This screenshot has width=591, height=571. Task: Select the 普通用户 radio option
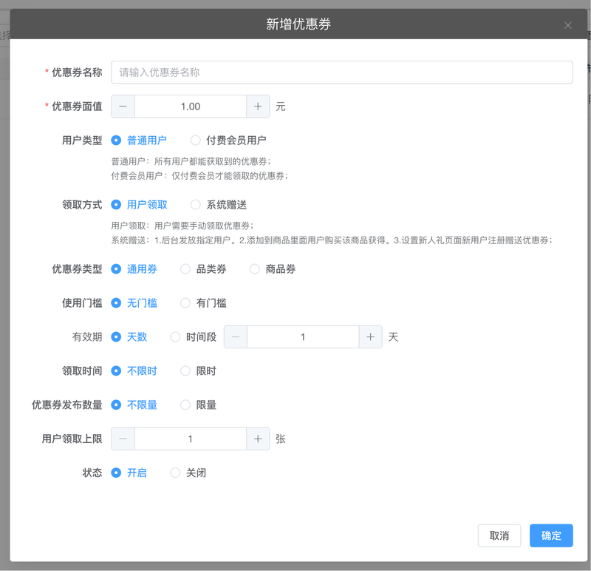click(x=139, y=141)
